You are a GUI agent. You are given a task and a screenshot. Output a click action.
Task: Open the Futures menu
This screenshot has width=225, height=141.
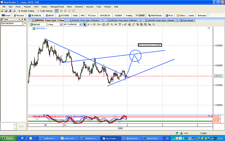[27, 6]
